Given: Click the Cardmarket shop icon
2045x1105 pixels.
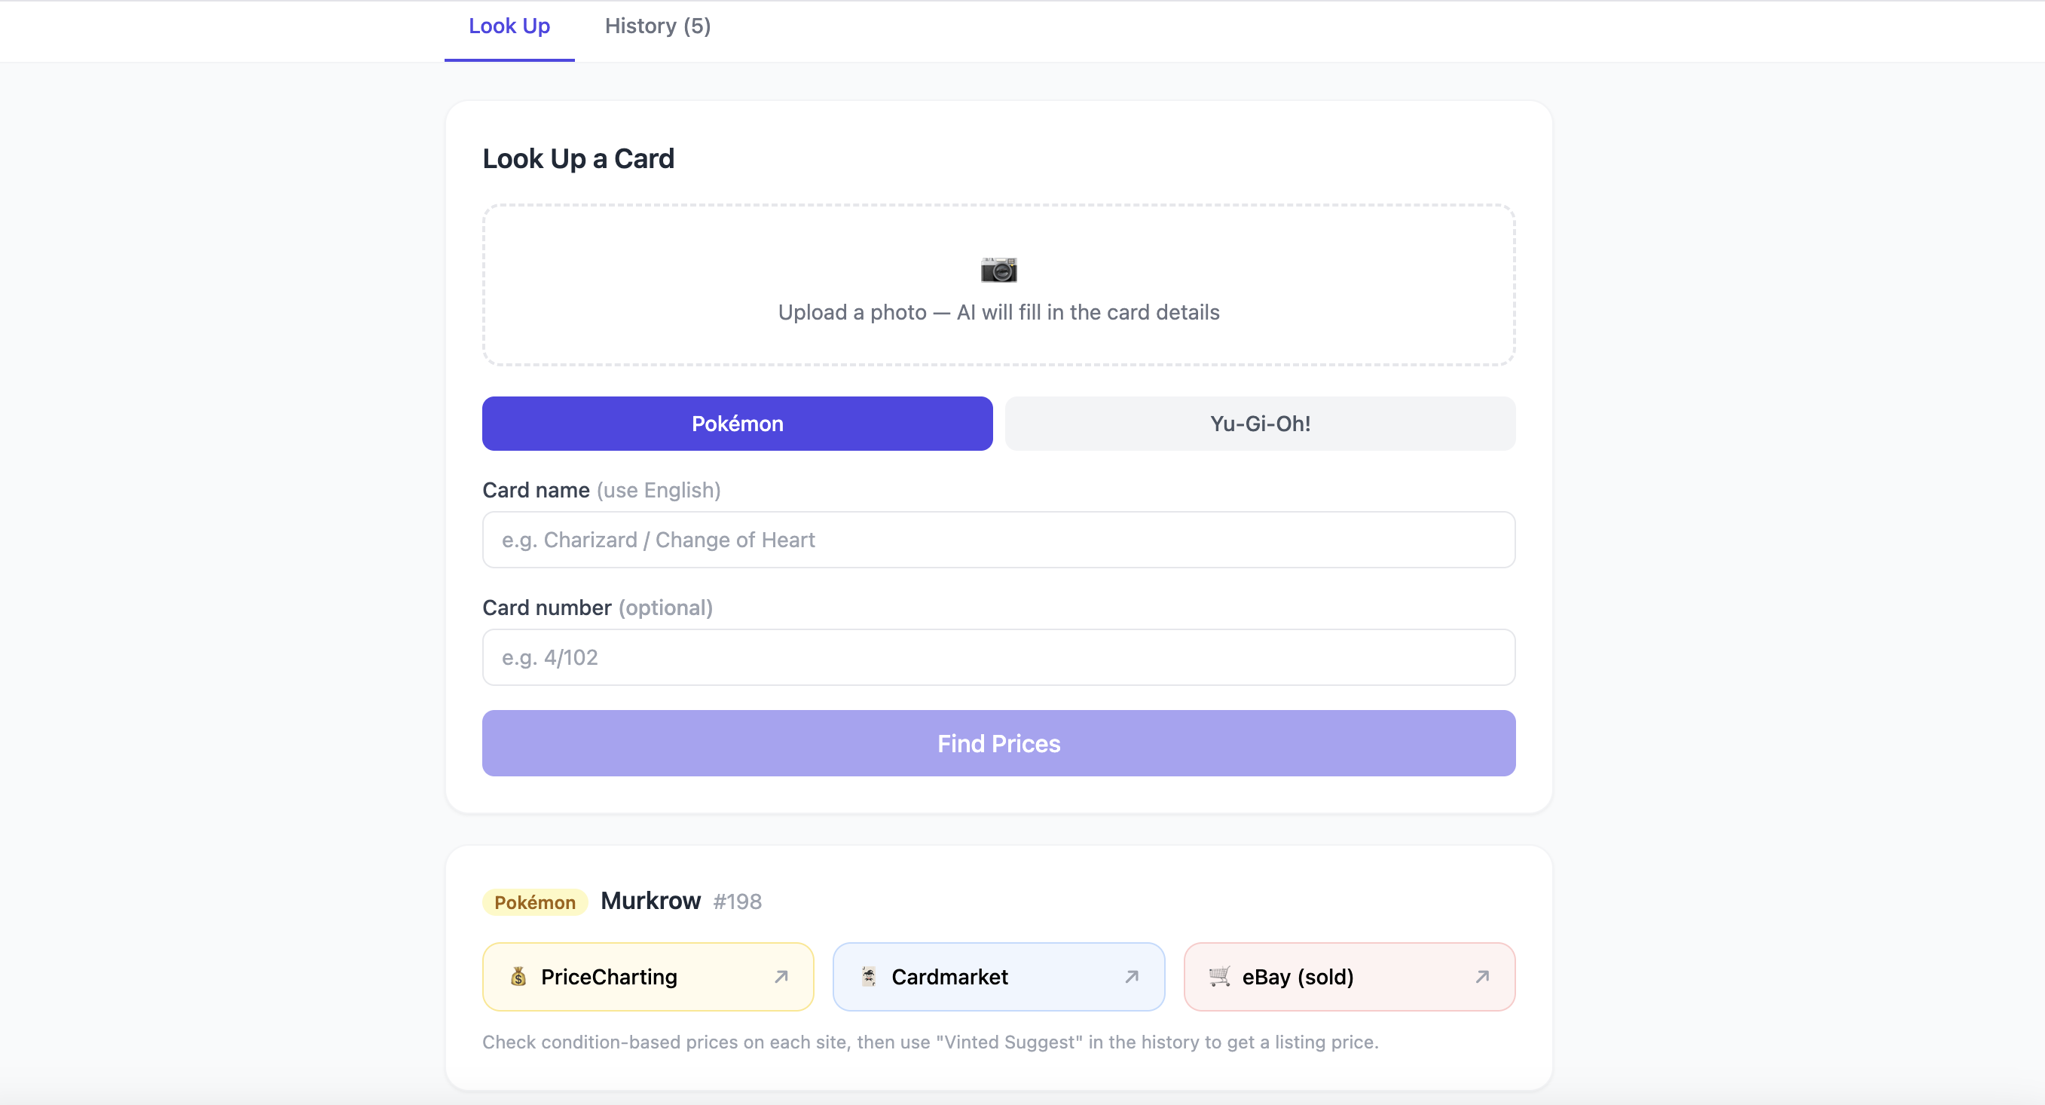Looking at the screenshot, I should (870, 976).
